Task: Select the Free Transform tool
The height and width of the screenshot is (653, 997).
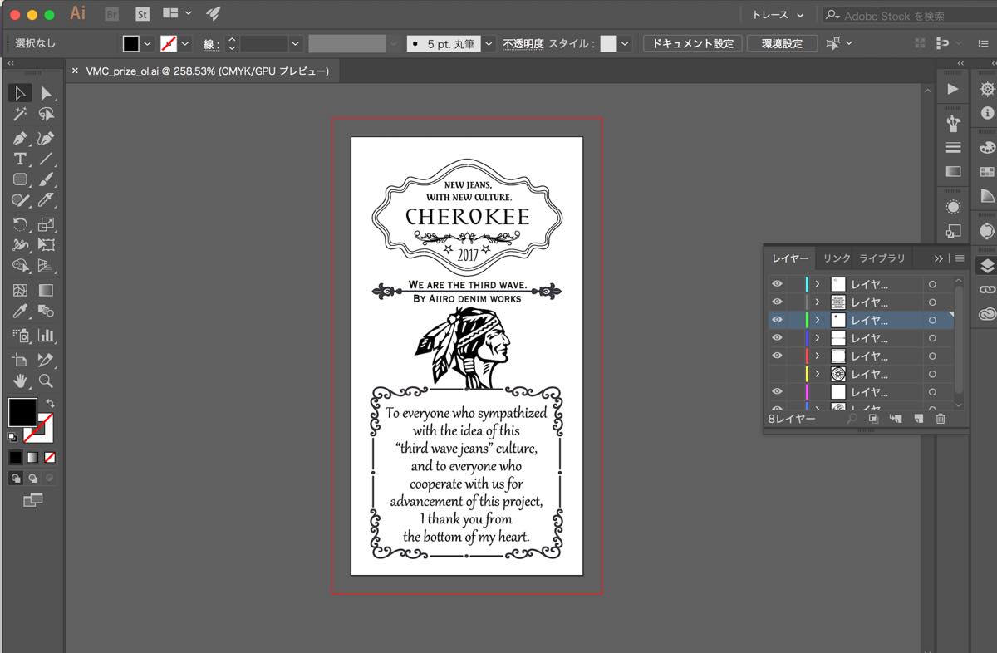Action: [x=46, y=245]
